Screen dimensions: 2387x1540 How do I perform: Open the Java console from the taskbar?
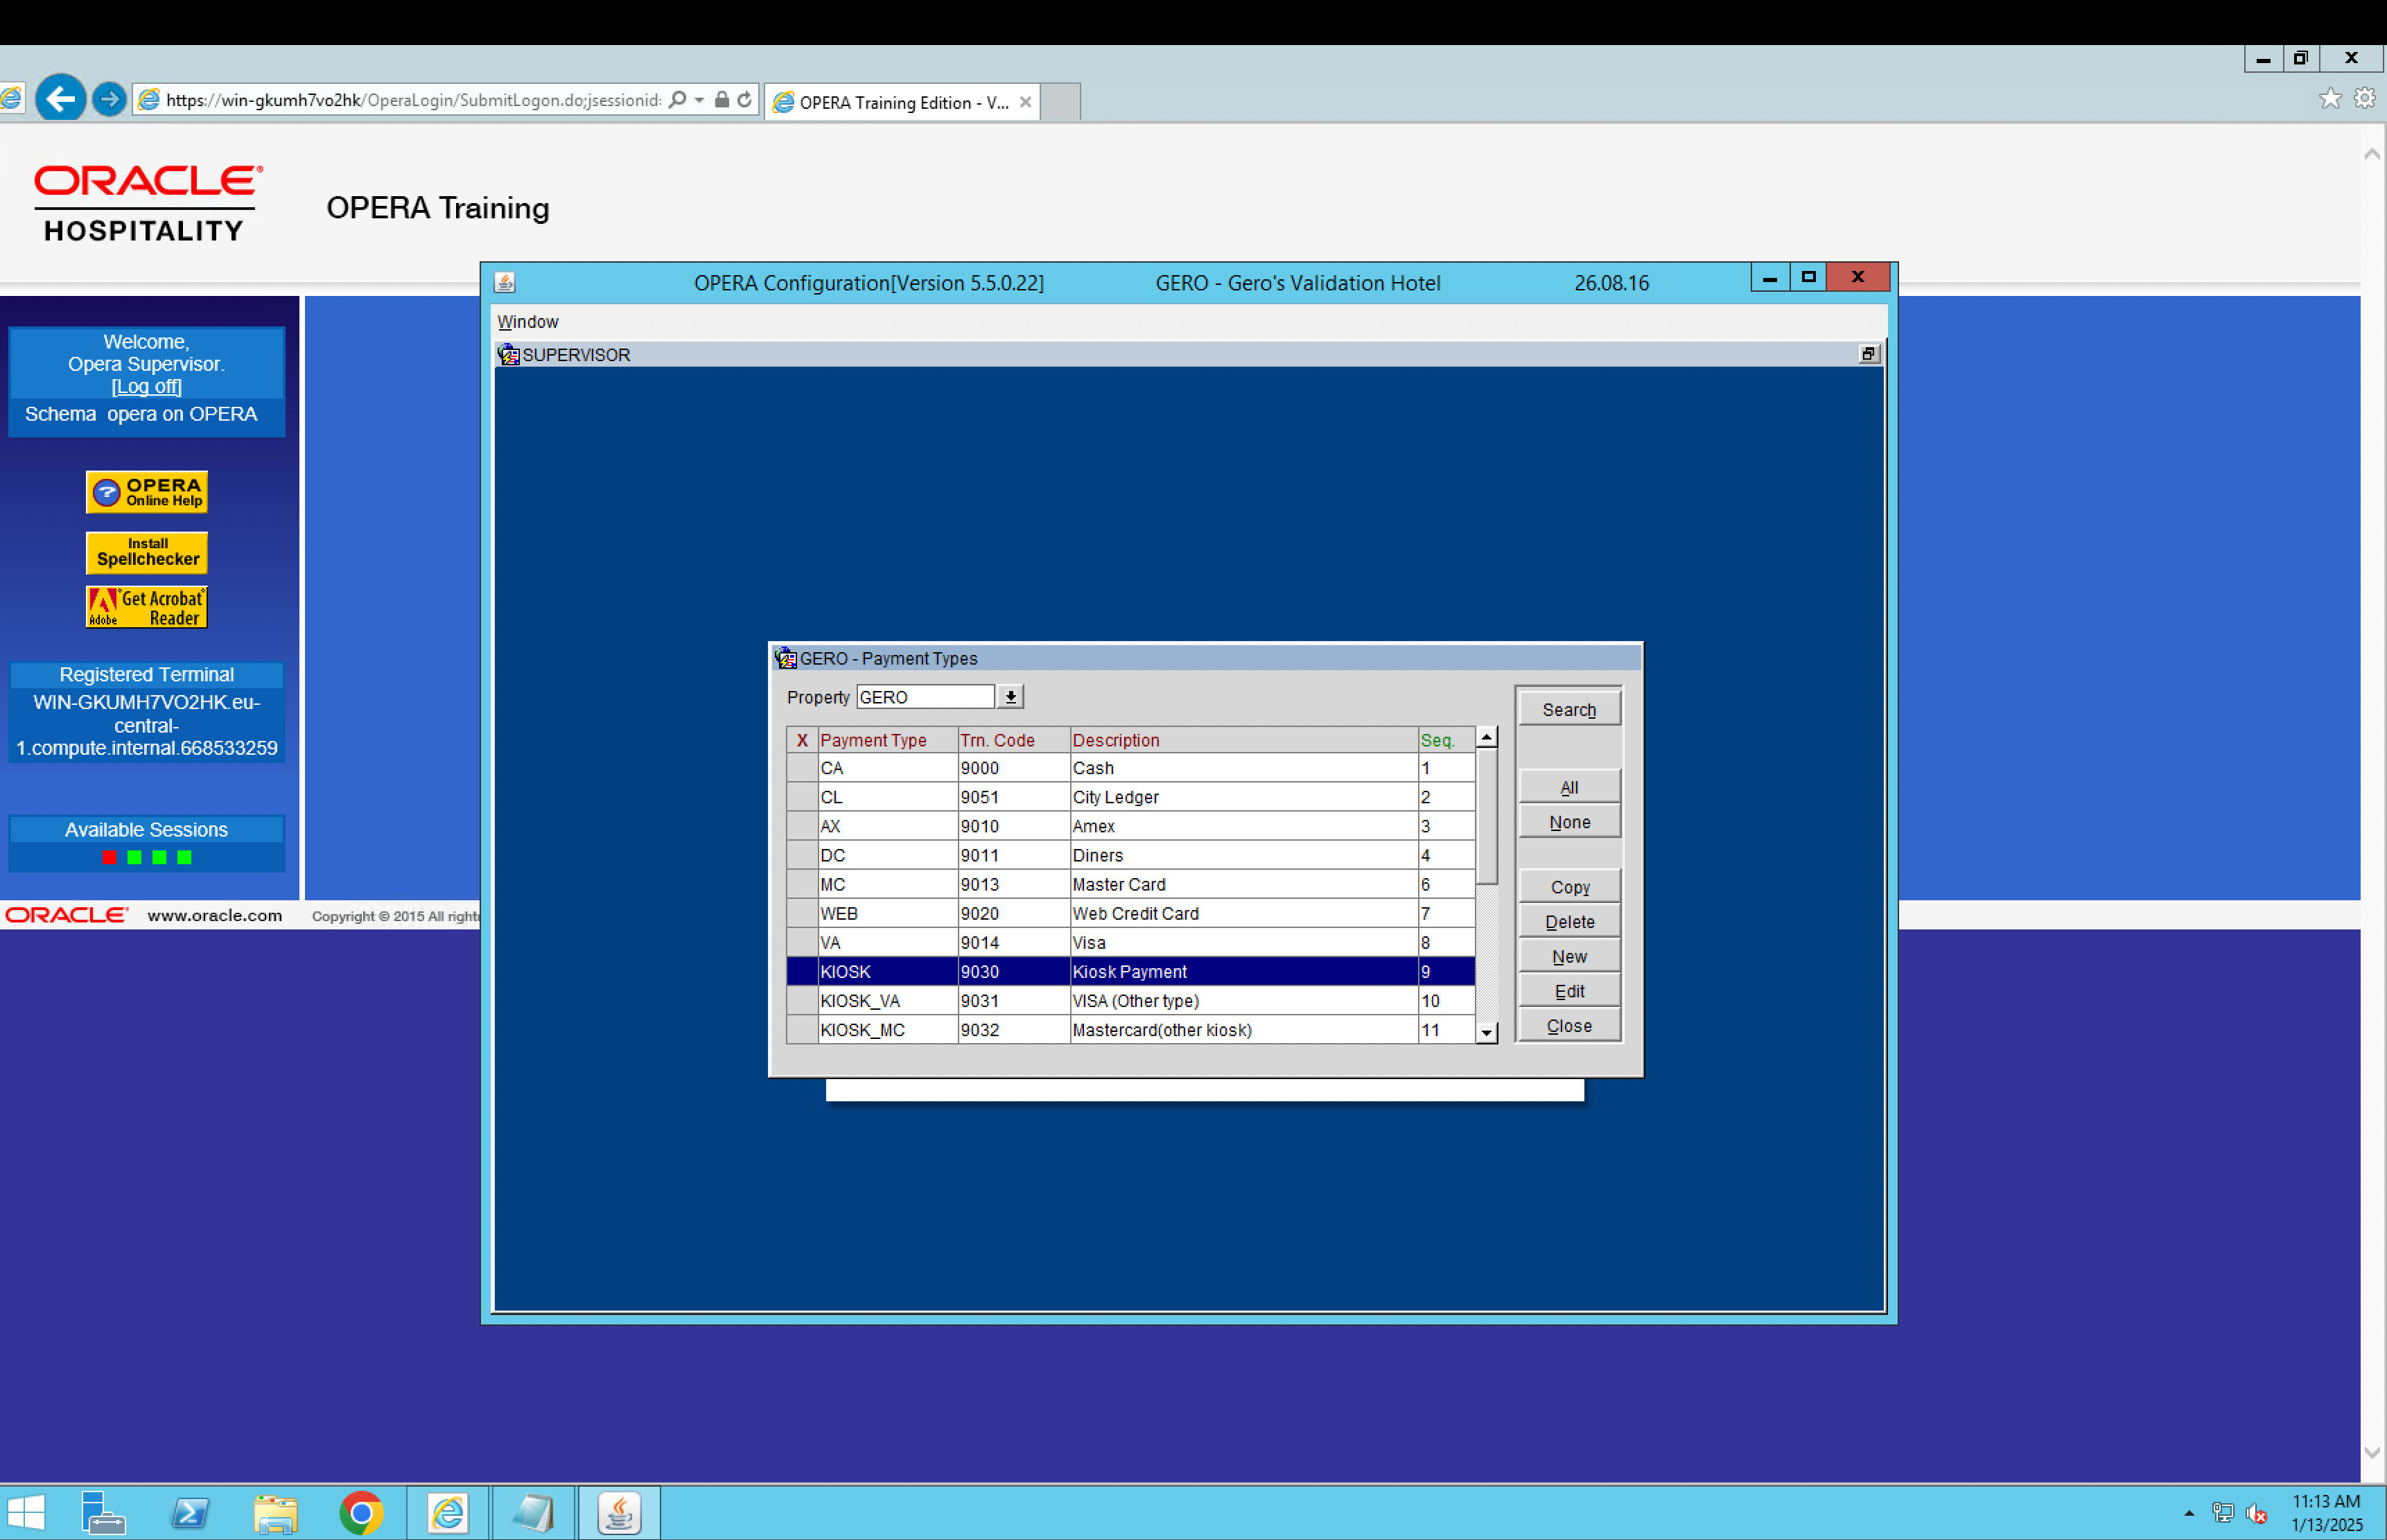[619, 1513]
